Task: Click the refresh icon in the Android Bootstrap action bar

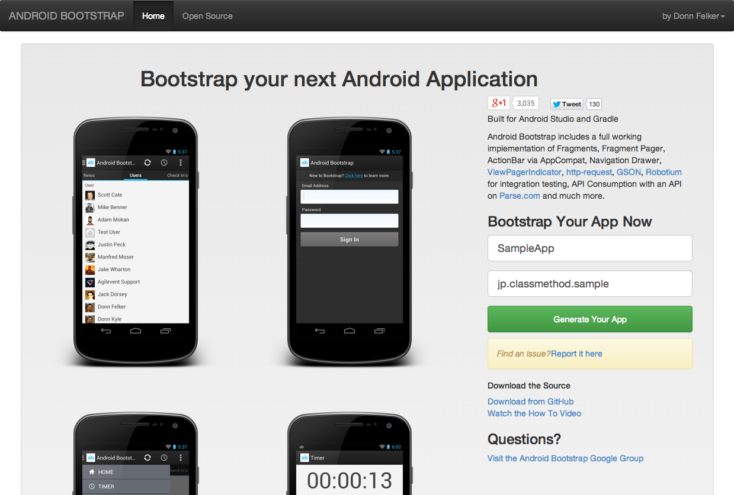Action: click(147, 163)
